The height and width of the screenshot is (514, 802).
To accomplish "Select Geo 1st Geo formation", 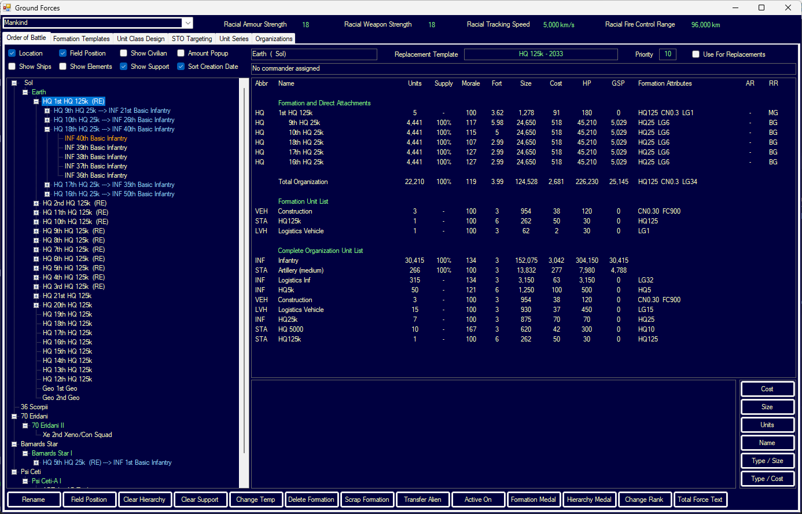I will click(60, 388).
